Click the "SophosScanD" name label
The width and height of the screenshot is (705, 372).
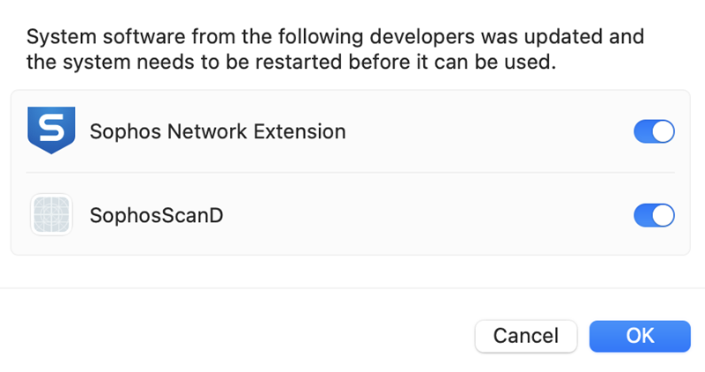tap(156, 216)
